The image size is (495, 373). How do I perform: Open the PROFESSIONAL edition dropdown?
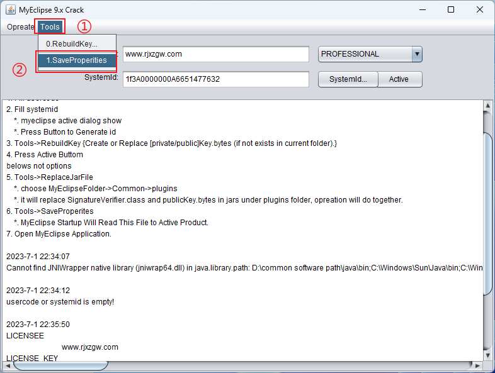[370, 54]
